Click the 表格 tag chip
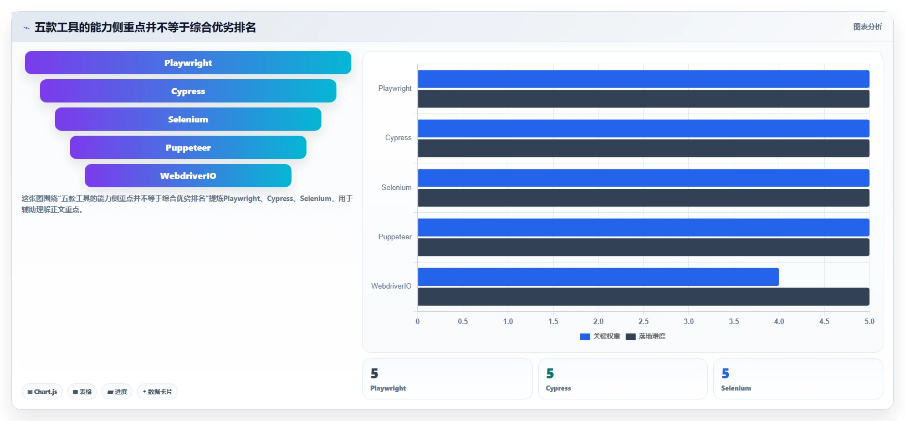This screenshot has width=905, height=421. (82, 392)
